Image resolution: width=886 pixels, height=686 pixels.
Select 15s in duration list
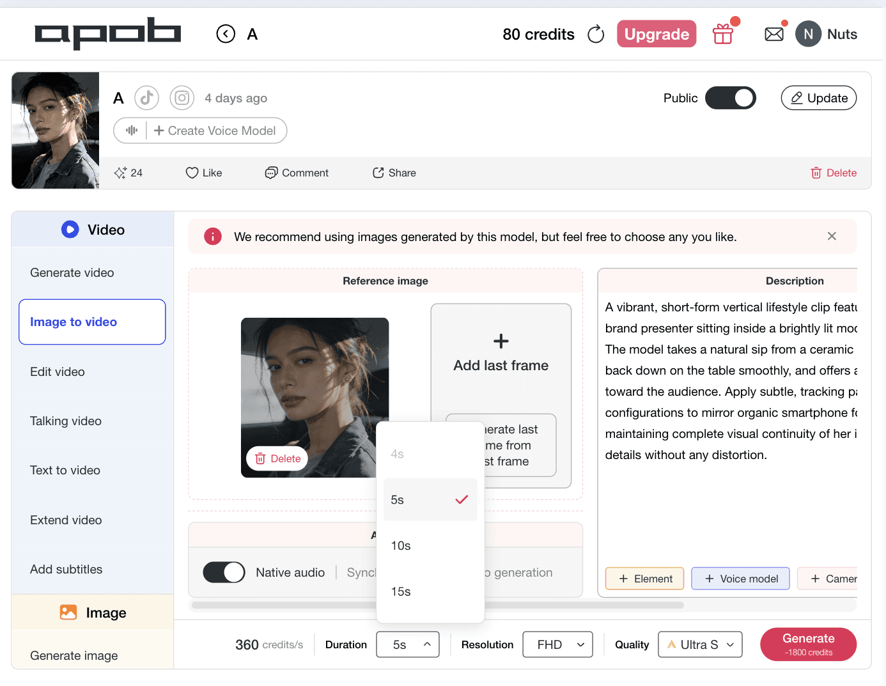point(430,592)
